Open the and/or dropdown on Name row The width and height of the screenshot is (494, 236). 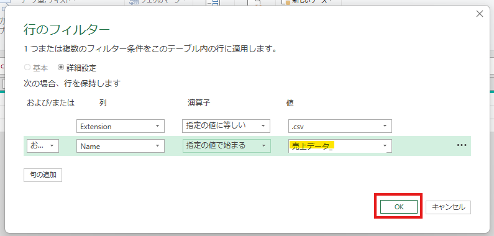click(43, 145)
